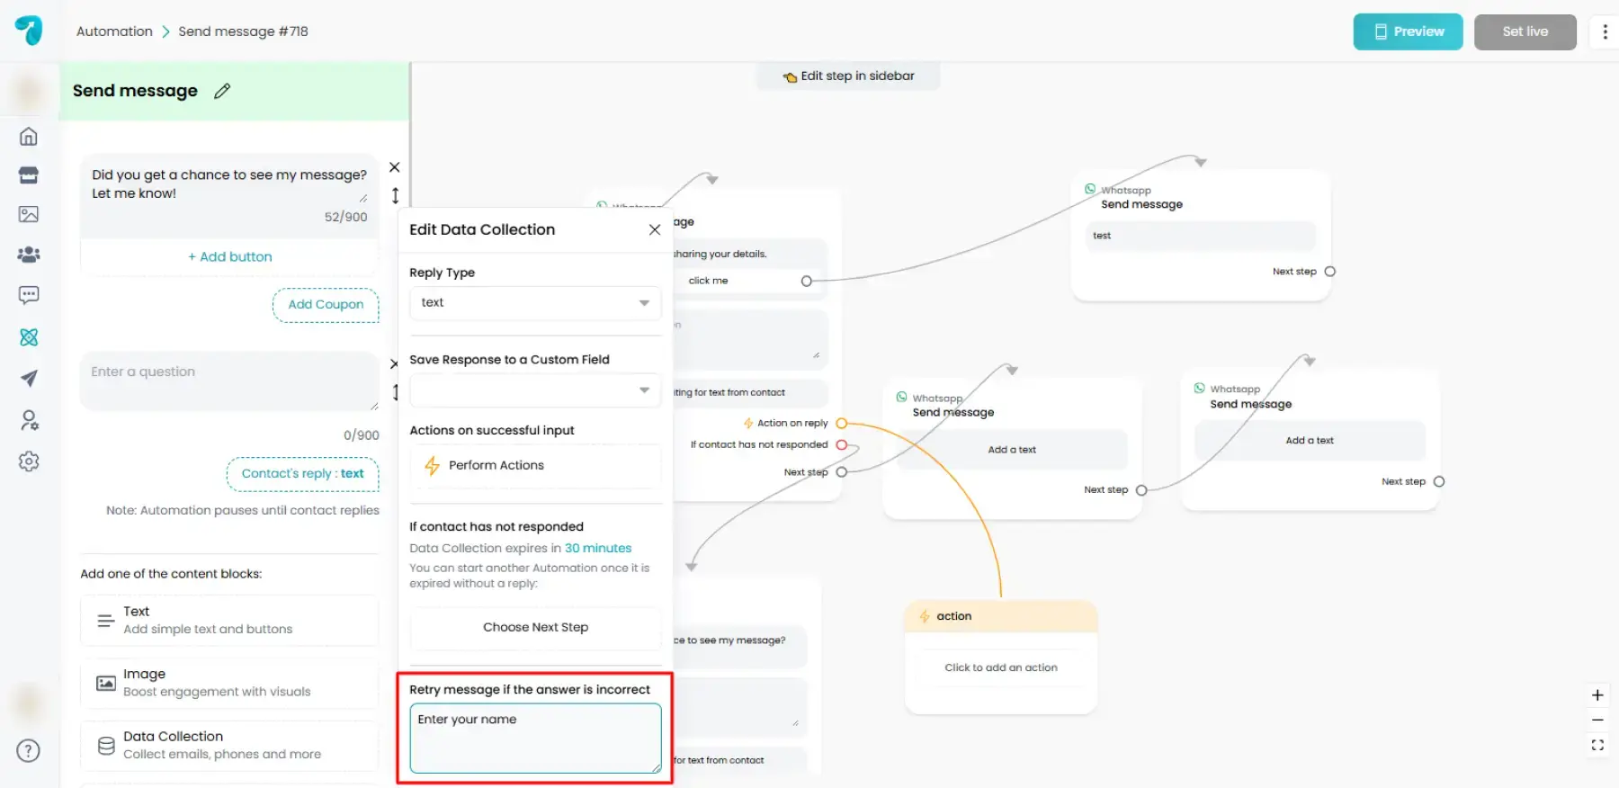
Task: Click the paper plane broadcast icon
Action: pos(29,379)
